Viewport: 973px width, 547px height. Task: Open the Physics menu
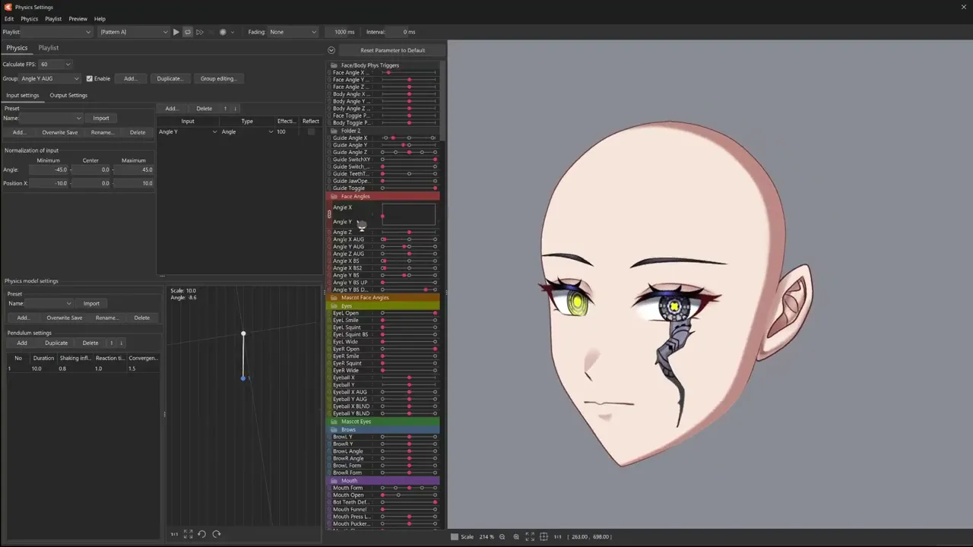point(29,18)
